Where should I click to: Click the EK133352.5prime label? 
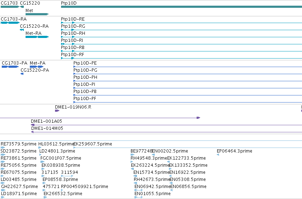pyautogui.click(x=188, y=165)
